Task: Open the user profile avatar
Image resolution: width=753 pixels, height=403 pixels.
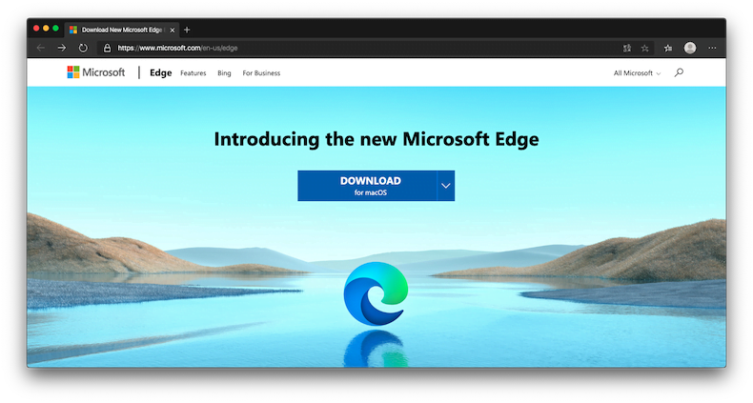Action: [x=690, y=48]
